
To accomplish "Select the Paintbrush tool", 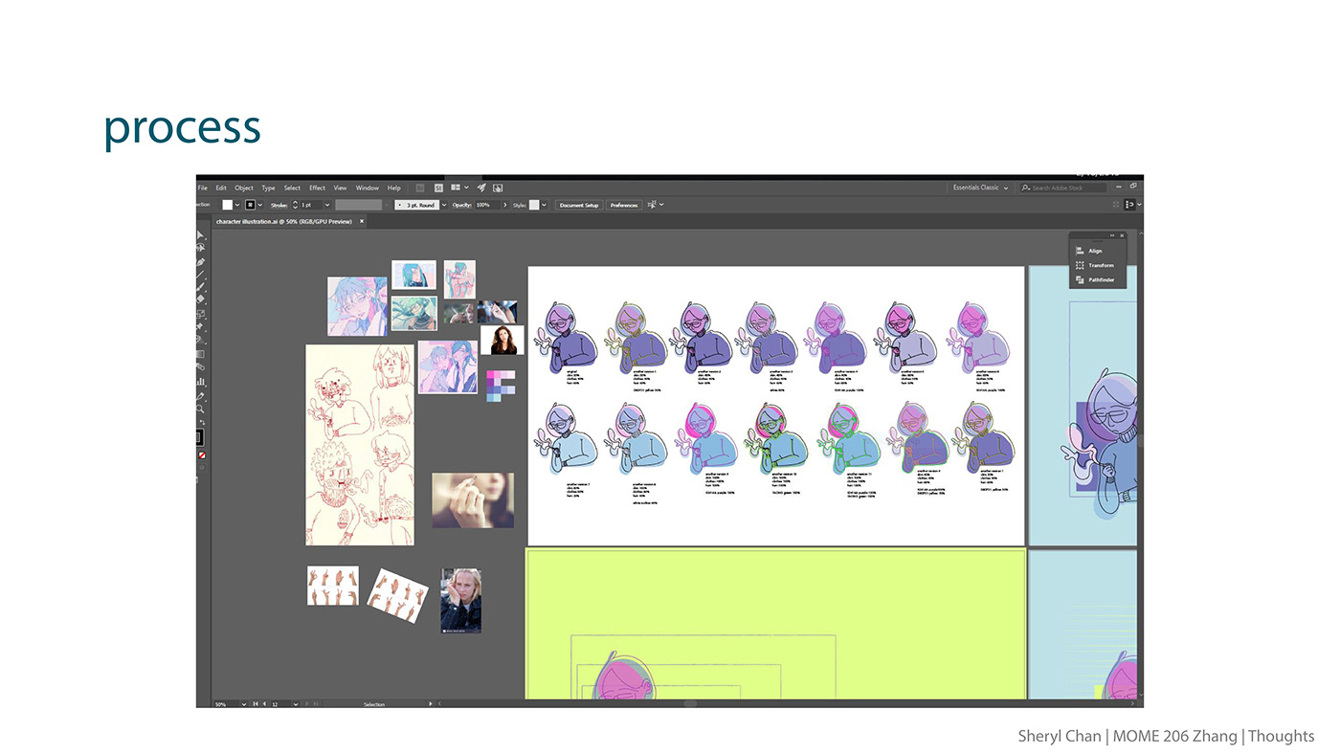I will tap(200, 286).
